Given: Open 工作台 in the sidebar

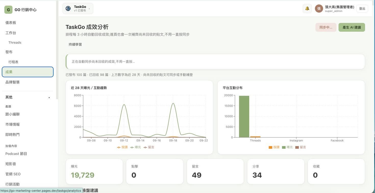Looking at the screenshot, I should 28,33.
